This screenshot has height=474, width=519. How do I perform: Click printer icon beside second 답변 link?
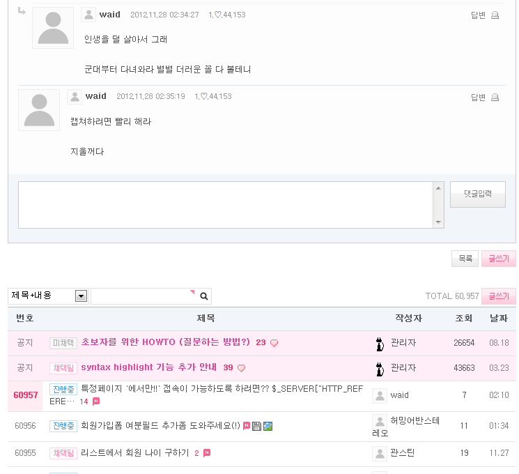point(495,98)
